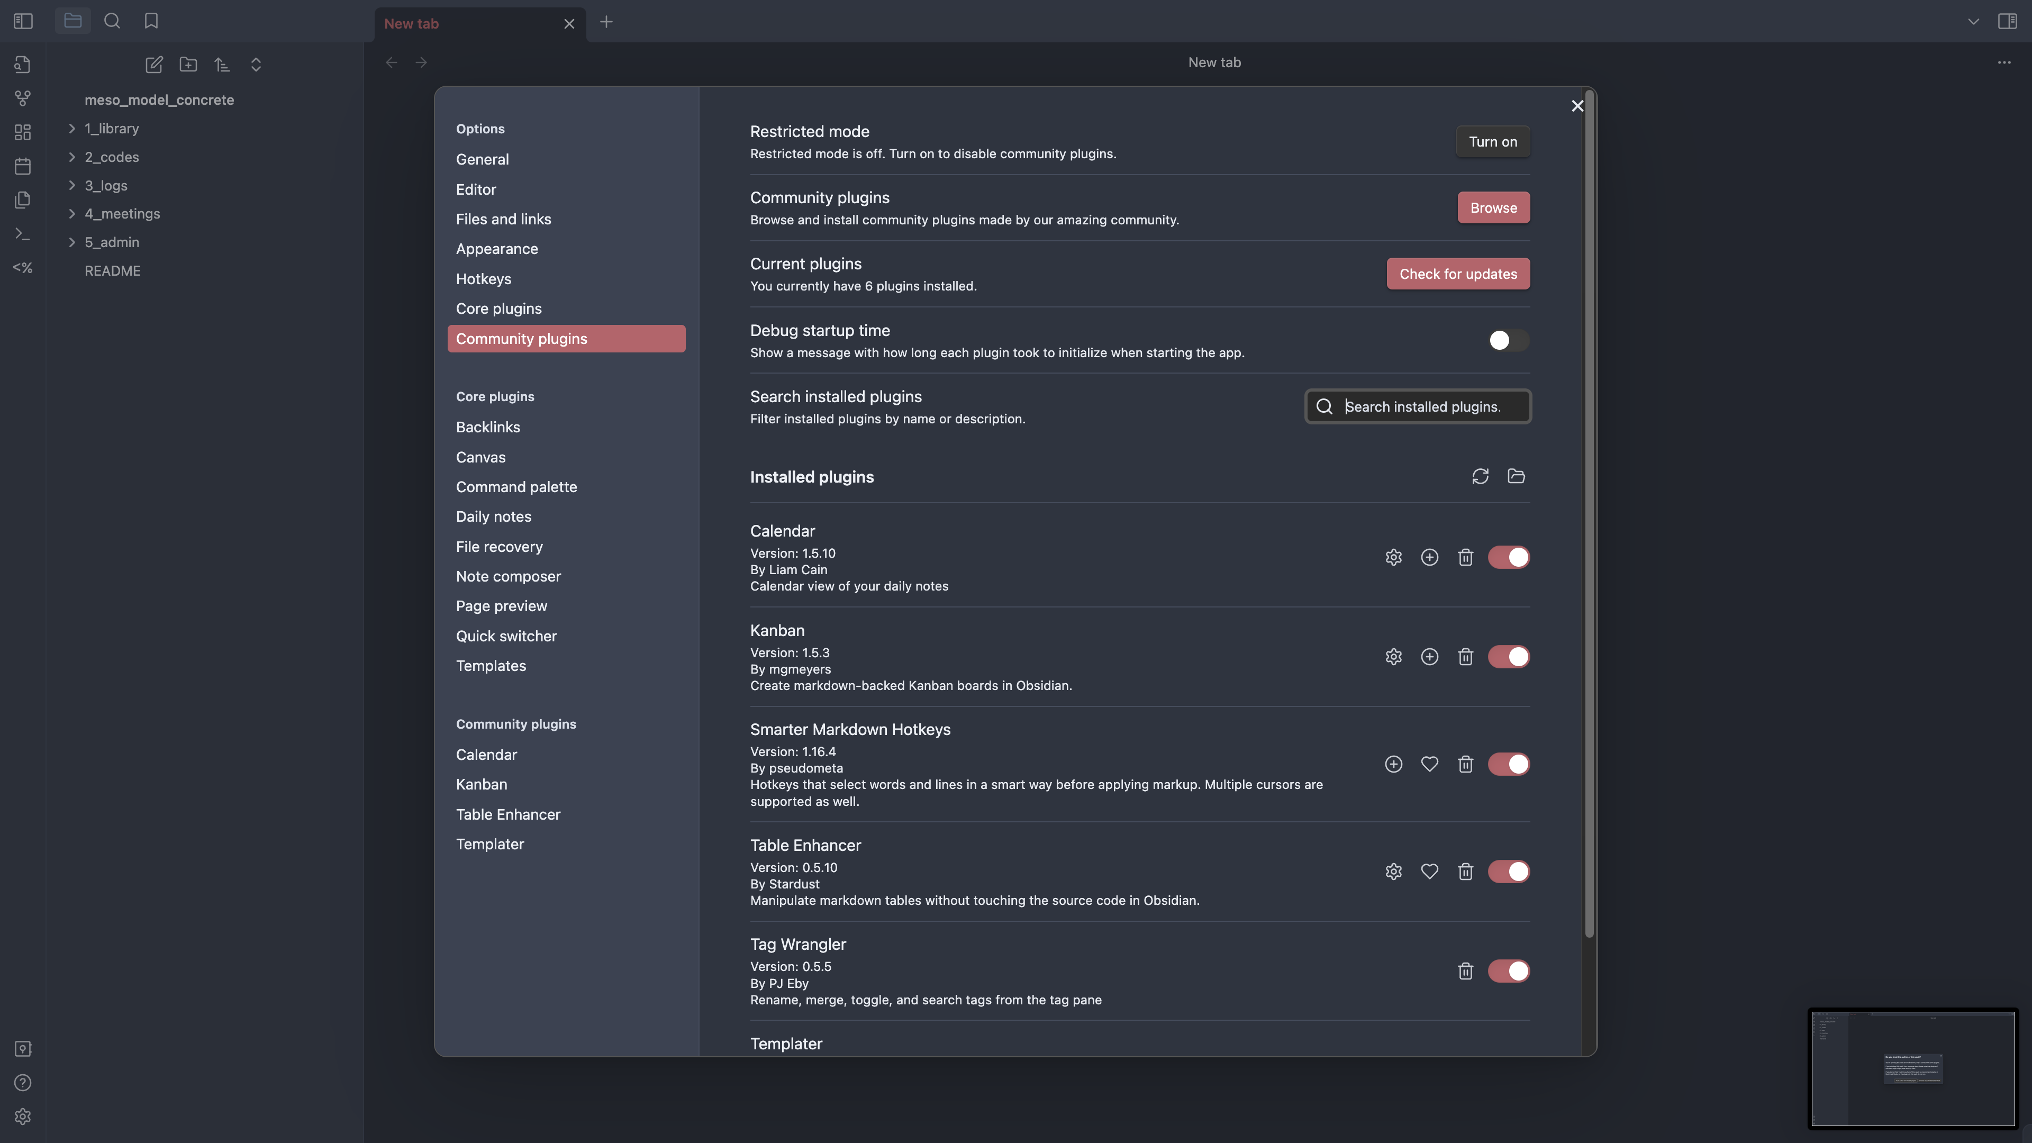The height and width of the screenshot is (1143, 2032).
Task: Disable the Calendar plugin toggle
Action: click(x=1508, y=558)
